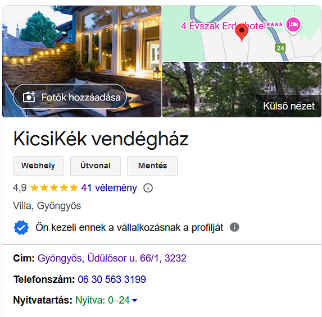Expand opening hours dropdown arrow
322x317 pixels.
tap(134, 300)
